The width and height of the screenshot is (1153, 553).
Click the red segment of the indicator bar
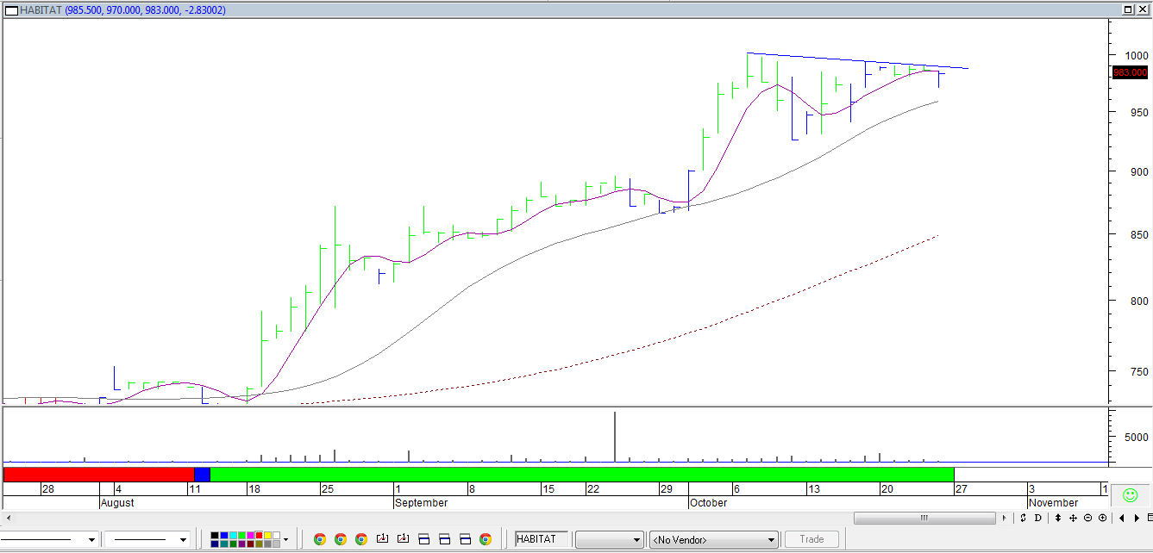[99, 475]
